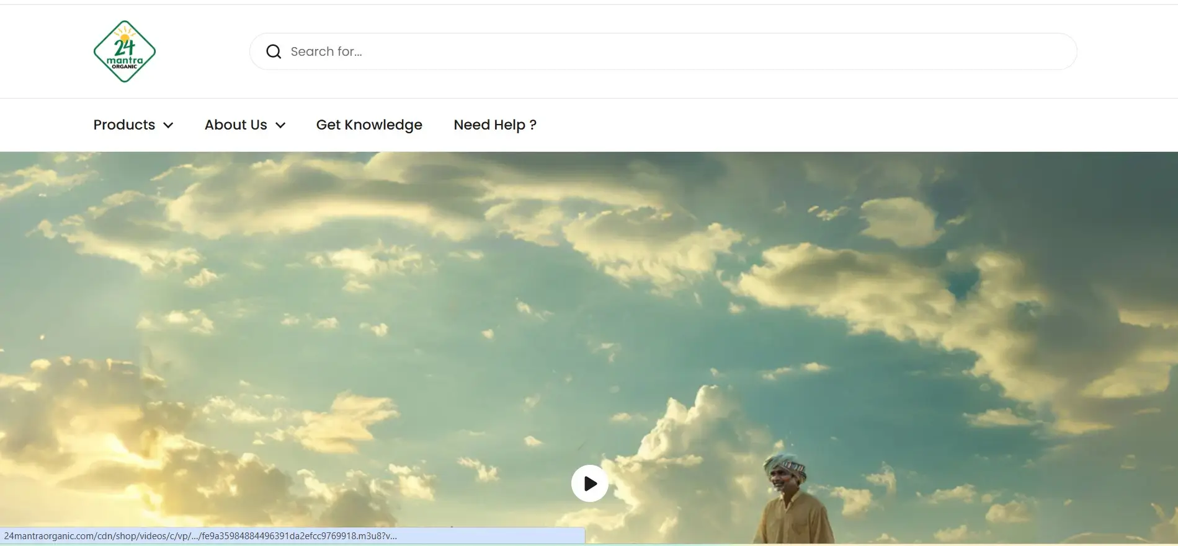The image size is (1178, 546).
Task: Click the search magnifier icon
Action: tap(274, 51)
